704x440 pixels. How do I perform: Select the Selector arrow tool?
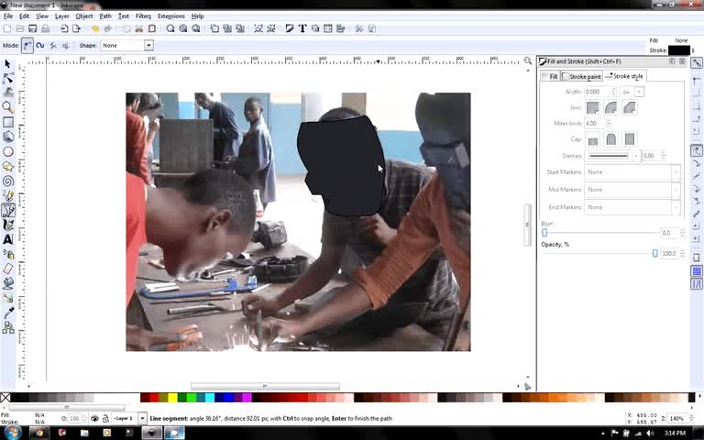[7, 64]
